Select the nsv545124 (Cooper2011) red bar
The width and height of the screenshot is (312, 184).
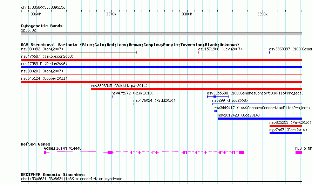pyautogui.click(x=161, y=82)
